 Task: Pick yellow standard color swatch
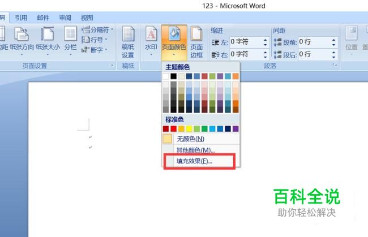[x=189, y=128]
